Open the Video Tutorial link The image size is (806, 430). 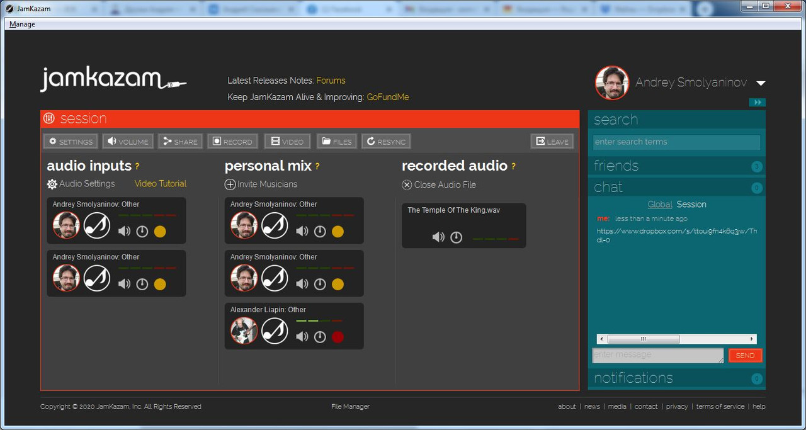click(x=161, y=184)
